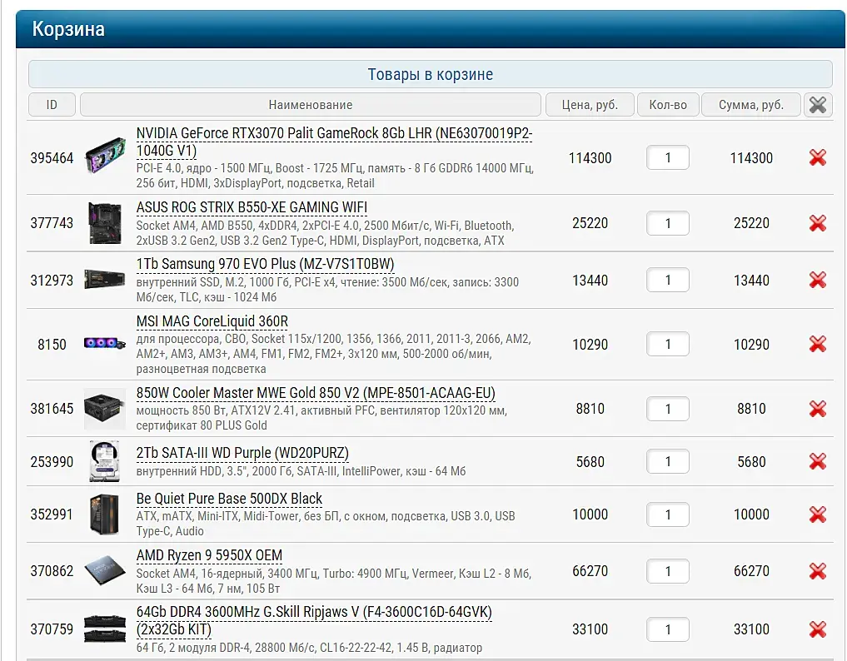
Task: Click the grey clear-all X header icon
Action: click(817, 105)
